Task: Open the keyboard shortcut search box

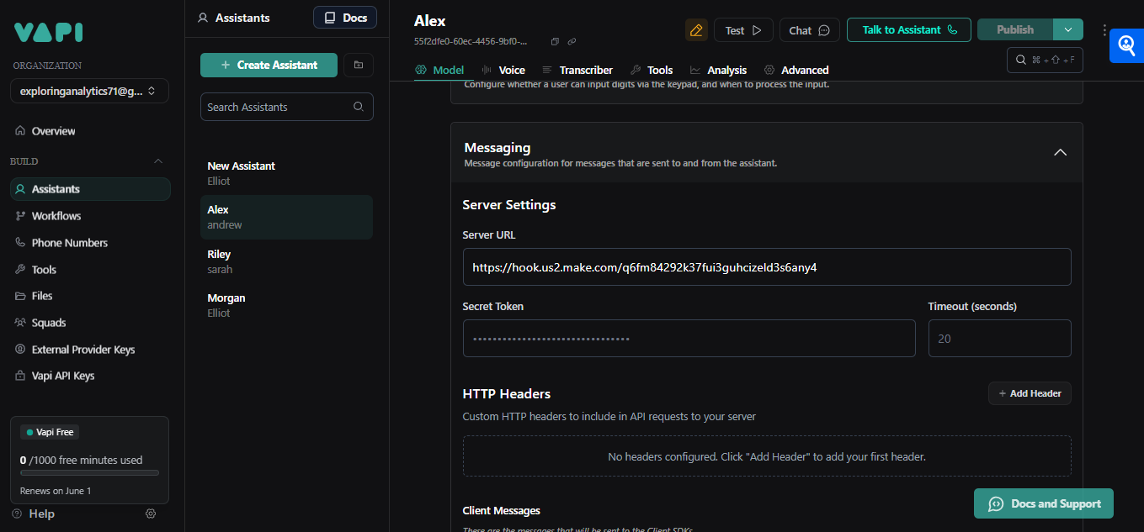Action: 1045,60
